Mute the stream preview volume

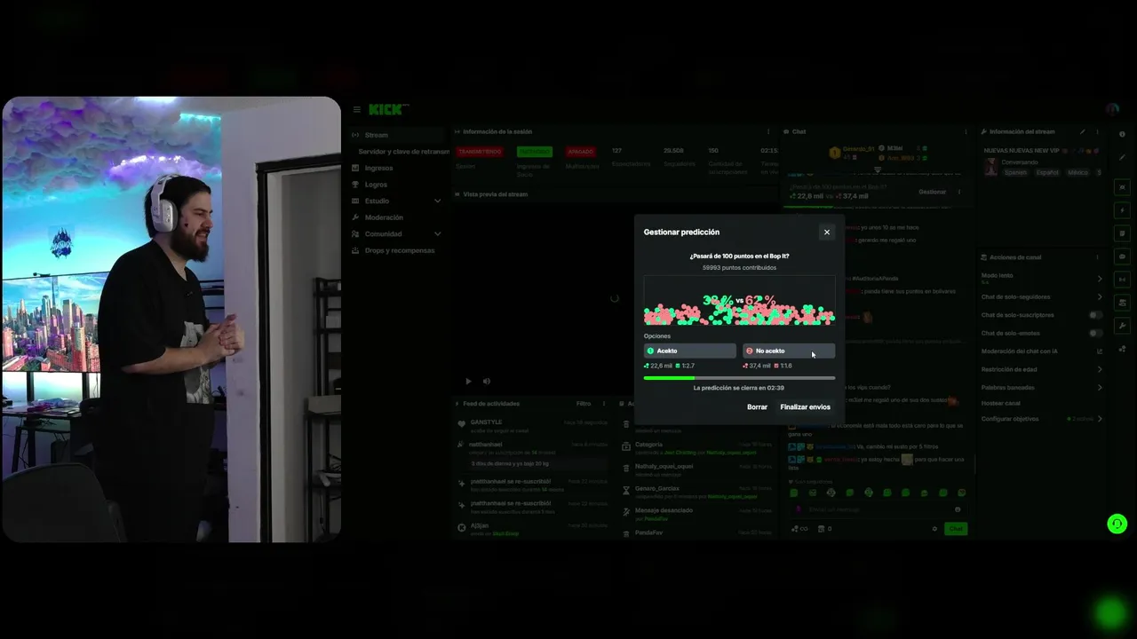pyautogui.click(x=486, y=381)
